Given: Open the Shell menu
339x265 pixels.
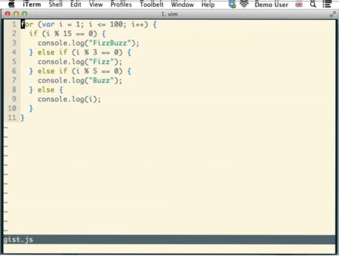Looking at the screenshot, I should click(x=55, y=5).
